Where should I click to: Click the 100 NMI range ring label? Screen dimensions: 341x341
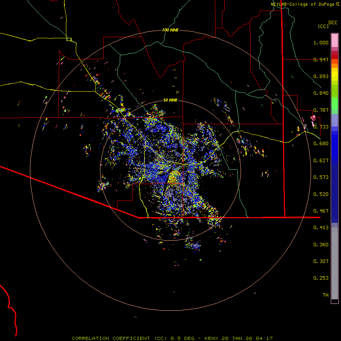pyautogui.click(x=170, y=30)
